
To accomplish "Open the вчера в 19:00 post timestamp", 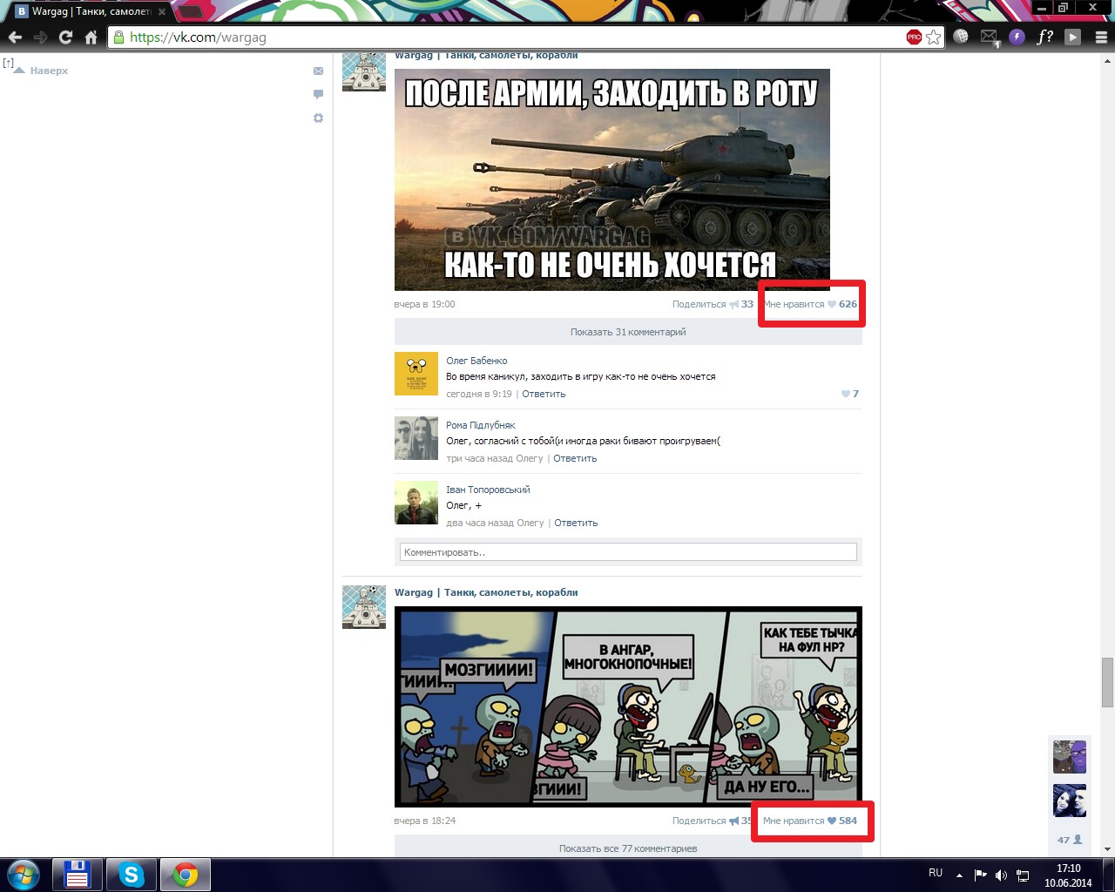I will 424,304.
